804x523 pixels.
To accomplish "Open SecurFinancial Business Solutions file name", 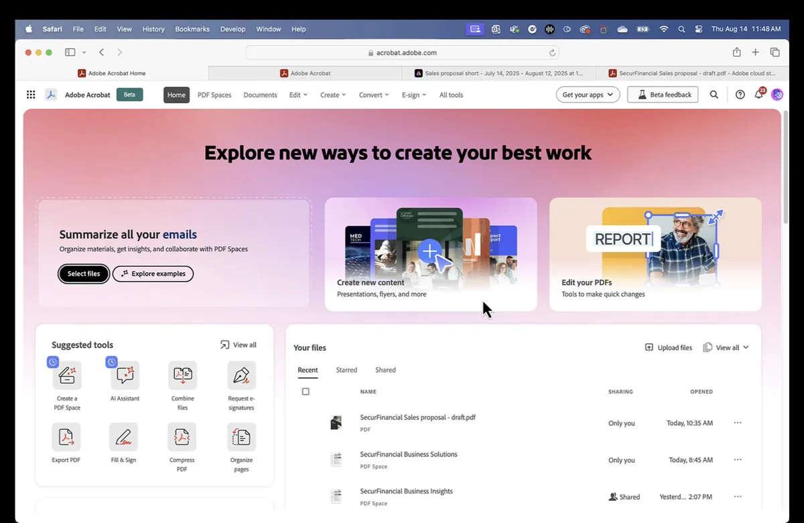I will [x=409, y=454].
